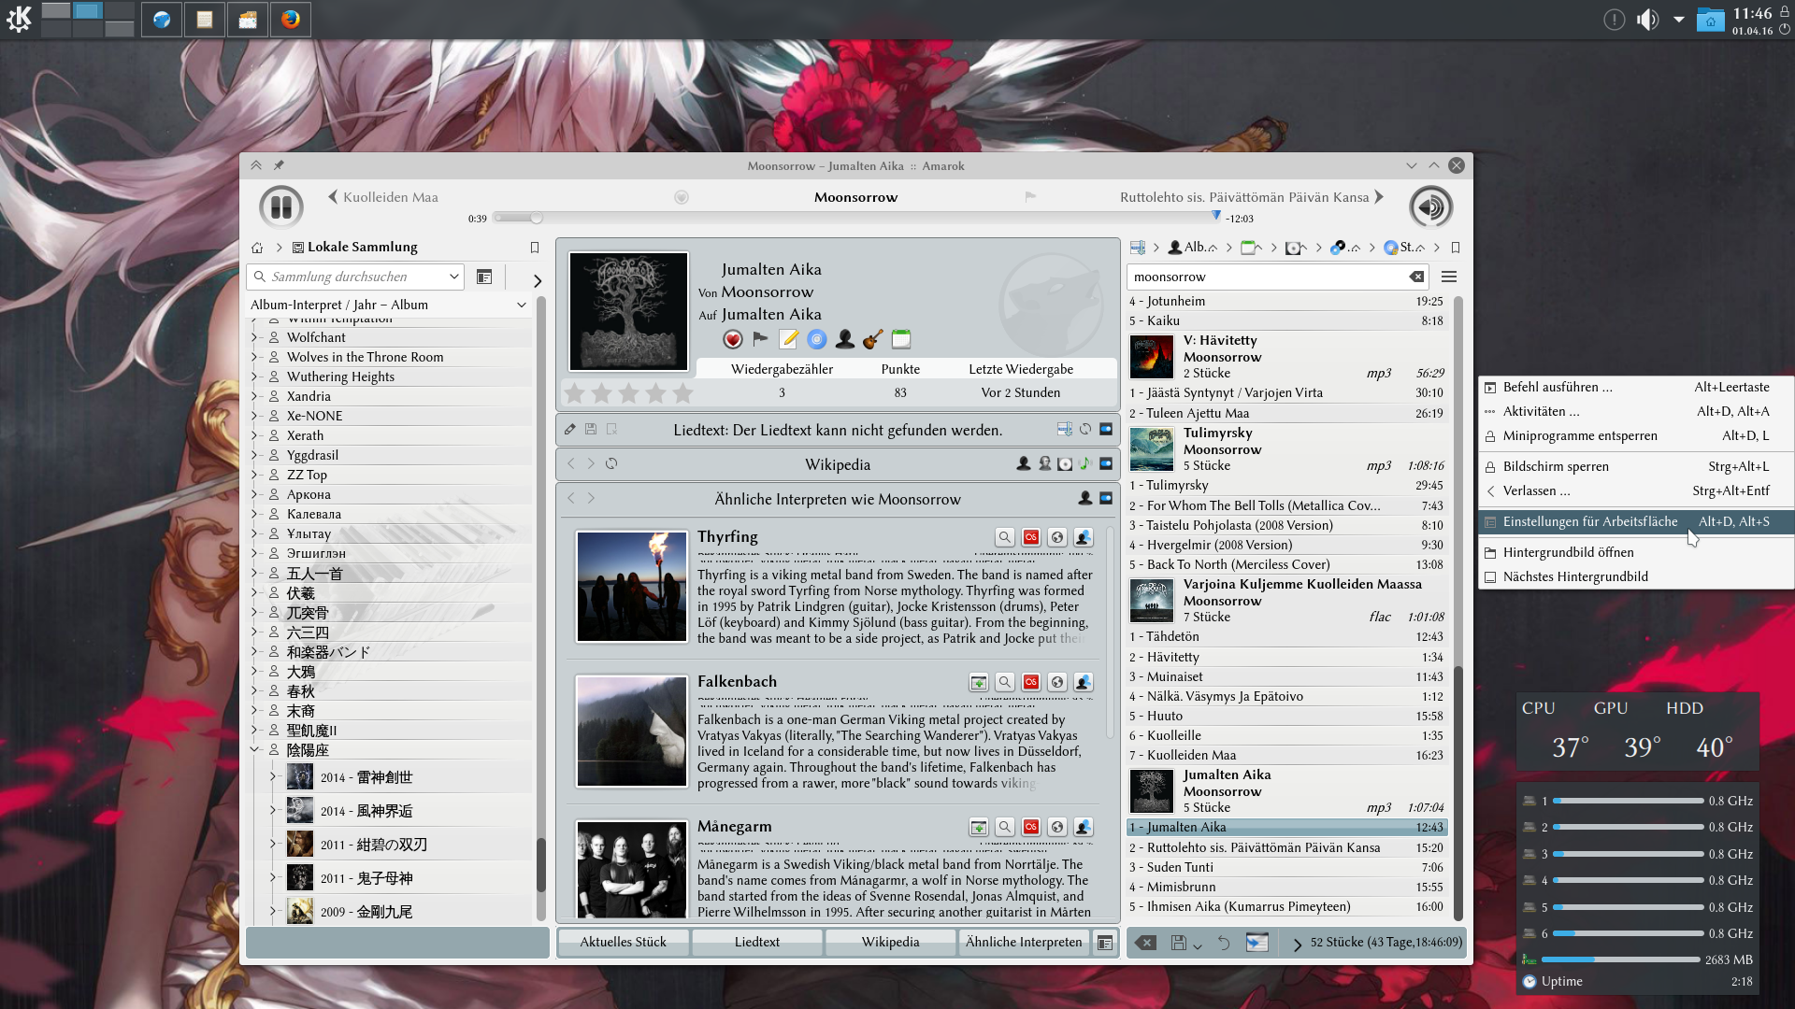1795x1009 pixels.
Task: Expand the Wuthering Heights artist node
Action: click(x=254, y=377)
